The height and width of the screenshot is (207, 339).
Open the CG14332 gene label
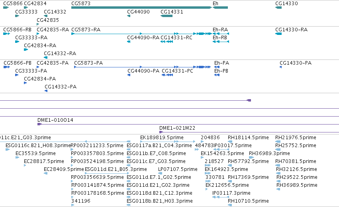pos(55,11)
